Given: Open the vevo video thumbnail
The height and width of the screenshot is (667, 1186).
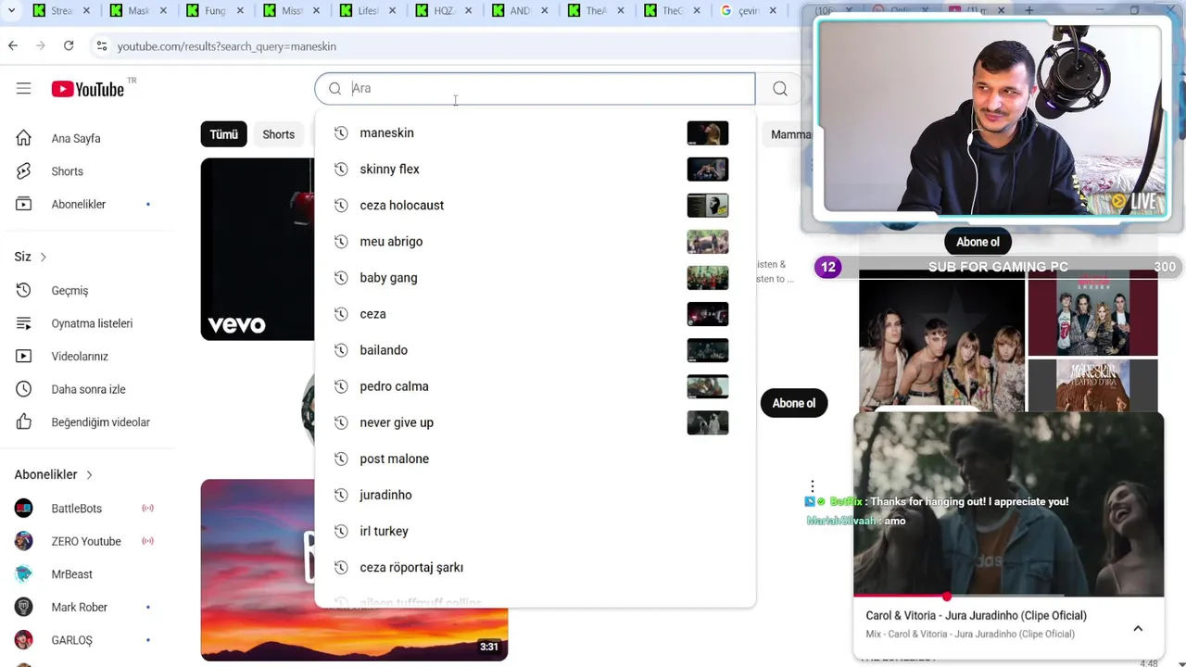Looking at the screenshot, I should 258,249.
